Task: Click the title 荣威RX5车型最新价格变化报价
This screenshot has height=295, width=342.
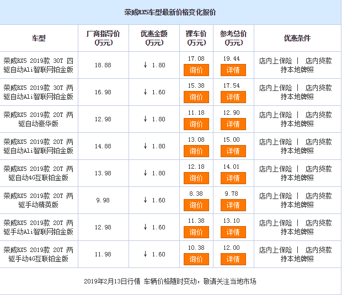Action: tap(170, 12)
